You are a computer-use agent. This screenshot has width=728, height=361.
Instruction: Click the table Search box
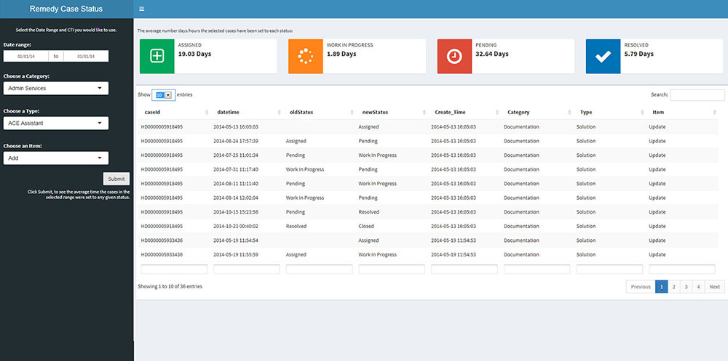pyautogui.click(x=697, y=95)
